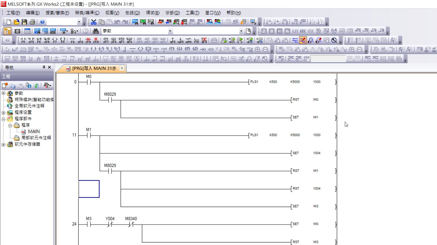Screen dimensions: 437x245
Task: Open 全局软元件注释 in project tree
Action: pos(29,106)
